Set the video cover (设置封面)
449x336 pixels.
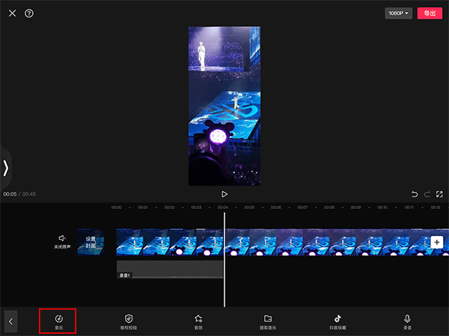(x=91, y=243)
